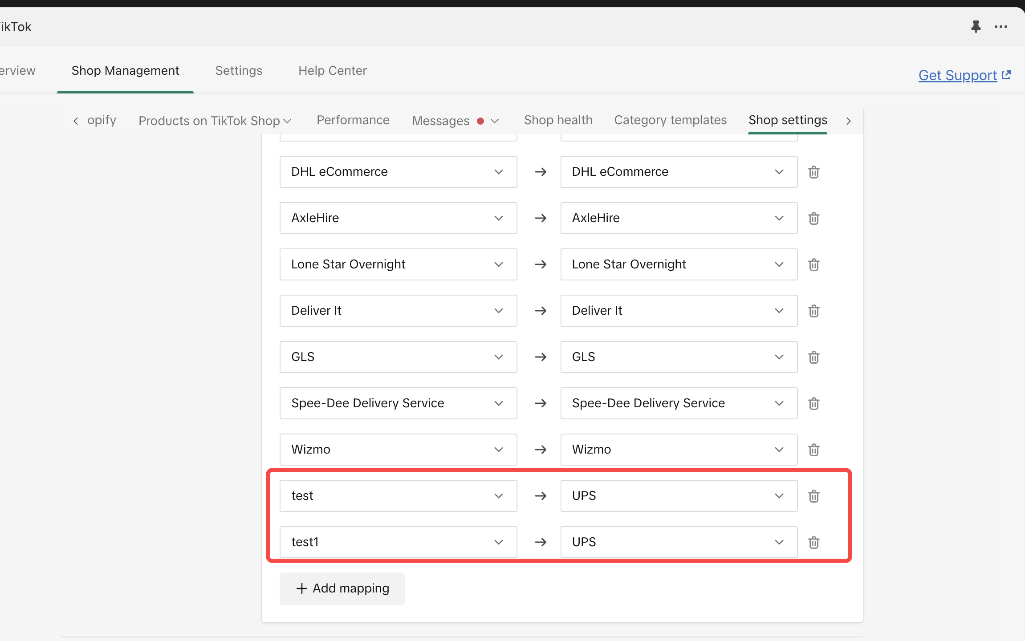The height and width of the screenshot is (641, 1025).
Task: Expand the left Deliver It dropdown
Action: pyautogui.click(x=398, y=311)
